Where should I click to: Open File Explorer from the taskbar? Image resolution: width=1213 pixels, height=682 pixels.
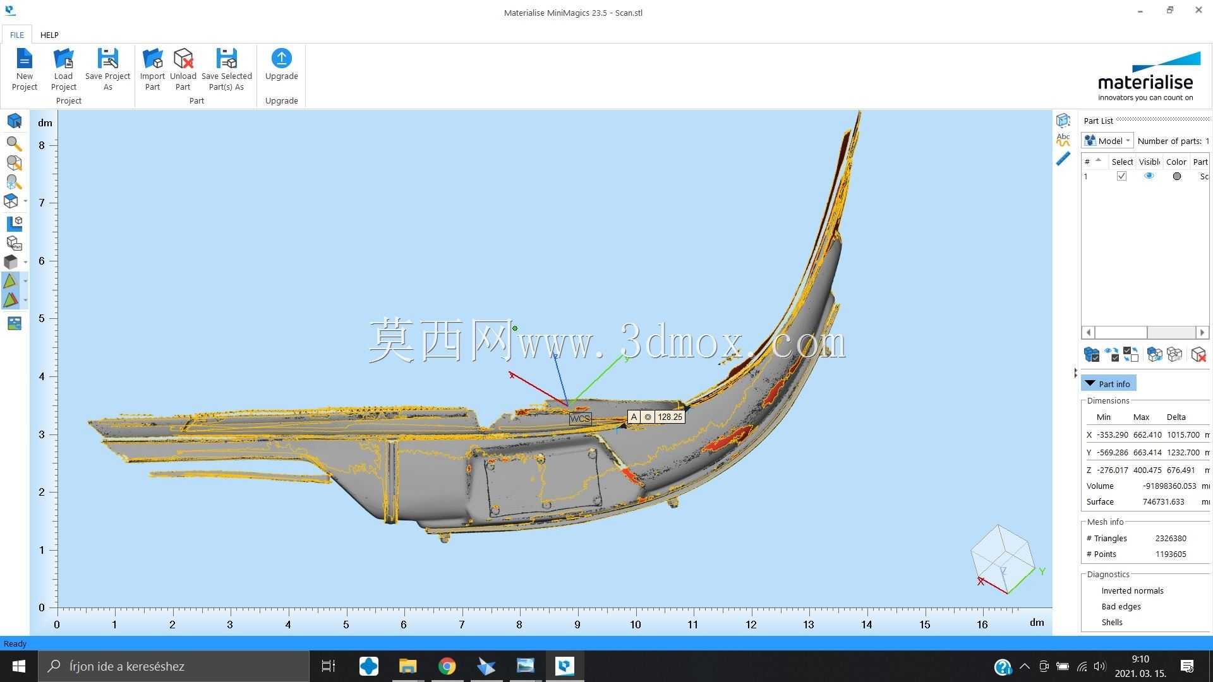407,666
